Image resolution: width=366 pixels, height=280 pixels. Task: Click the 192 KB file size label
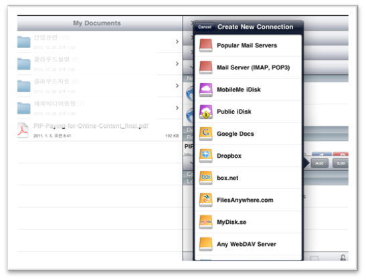(x=172, y=136)
